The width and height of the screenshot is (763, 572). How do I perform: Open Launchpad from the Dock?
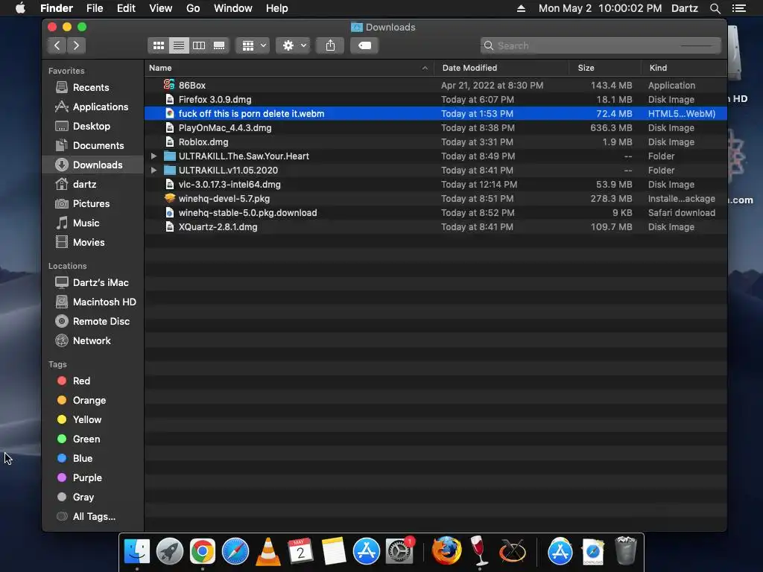(x=170, y=552)
